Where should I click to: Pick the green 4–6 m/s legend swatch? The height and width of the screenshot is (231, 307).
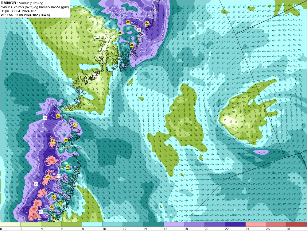coord(51,224)
